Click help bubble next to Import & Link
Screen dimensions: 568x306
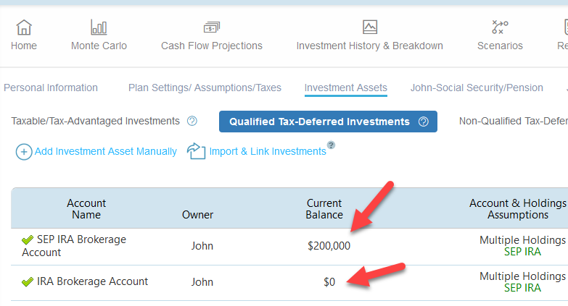(x=331, y=145)
